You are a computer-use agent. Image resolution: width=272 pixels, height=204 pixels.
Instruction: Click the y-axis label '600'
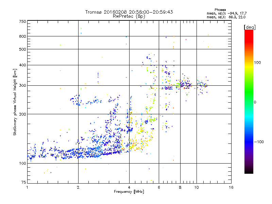[x=22, y=36]
